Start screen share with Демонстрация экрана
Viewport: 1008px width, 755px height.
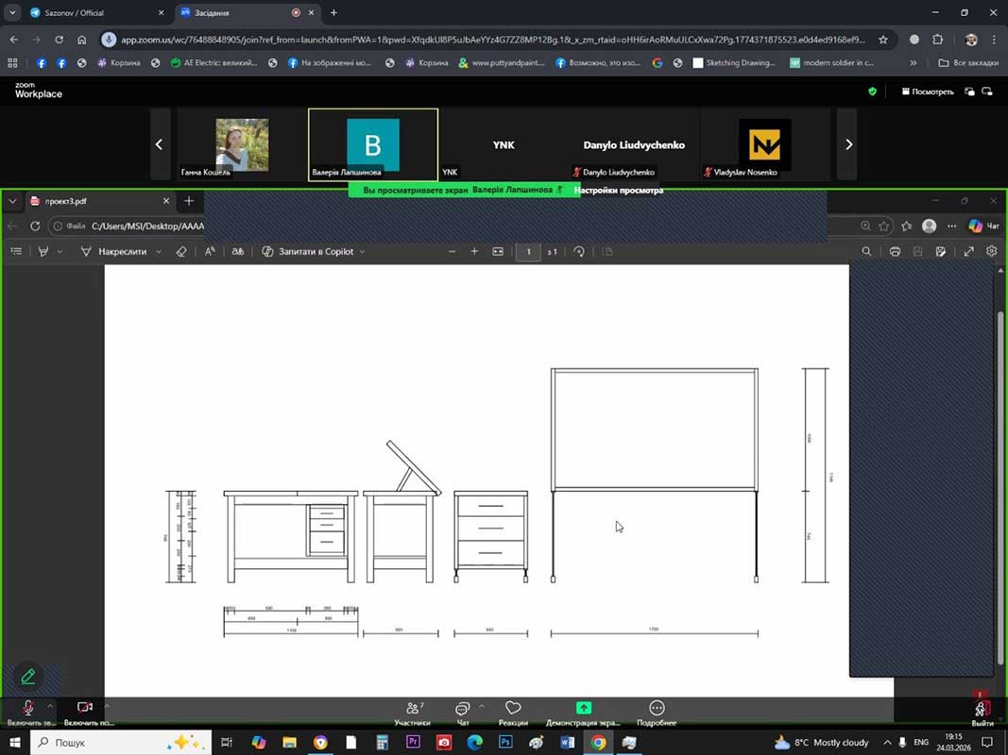[583, 711]
